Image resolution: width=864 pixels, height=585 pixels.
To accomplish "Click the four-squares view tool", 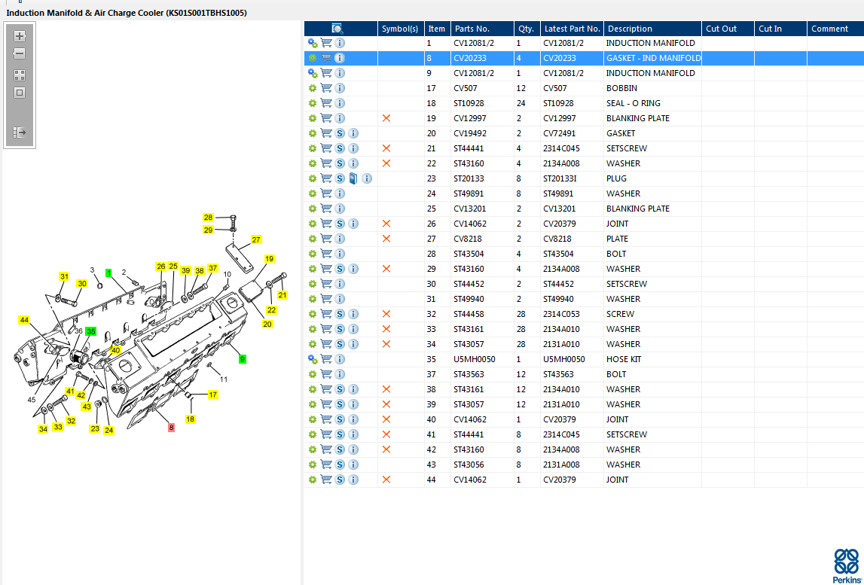I will click(20, 75).
